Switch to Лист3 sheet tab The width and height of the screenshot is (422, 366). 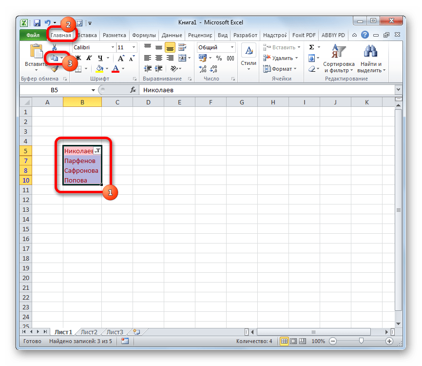(x=115, y=332)
